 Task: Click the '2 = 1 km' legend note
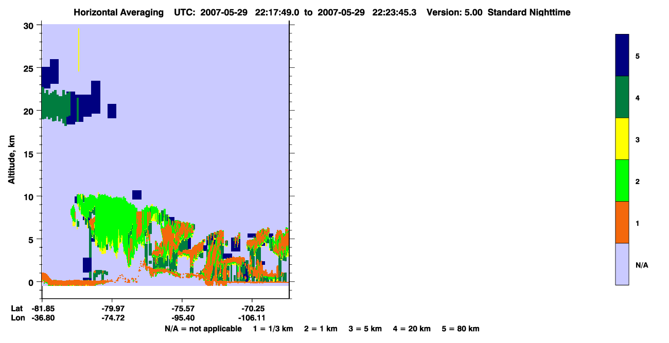point(321,329)
